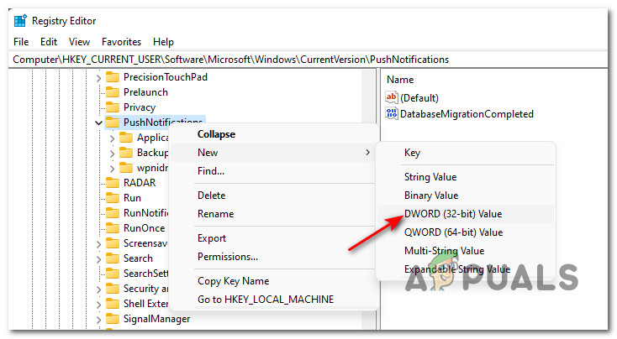
Task: Expand the SignalManager key chevron
Action: click(x=98, y=320)
